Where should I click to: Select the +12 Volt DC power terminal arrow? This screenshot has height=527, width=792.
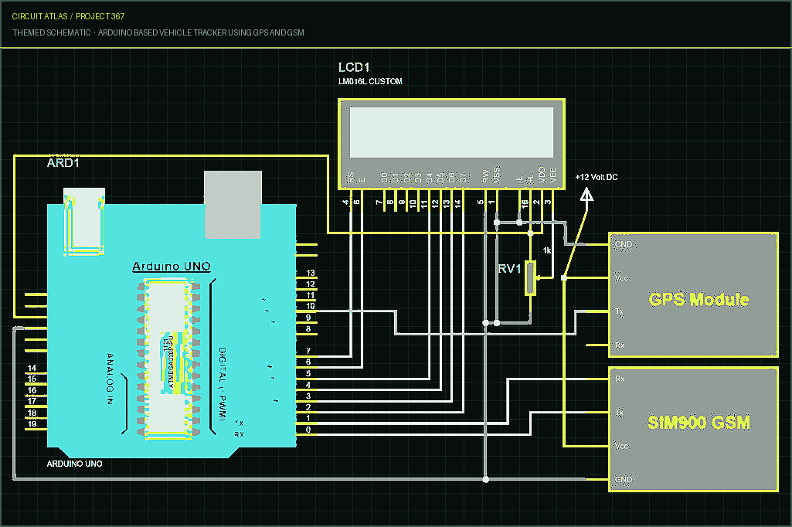(586, 195)
